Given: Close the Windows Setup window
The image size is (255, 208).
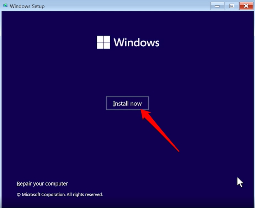Looking at the screenshot, I should tap(246, 6).
